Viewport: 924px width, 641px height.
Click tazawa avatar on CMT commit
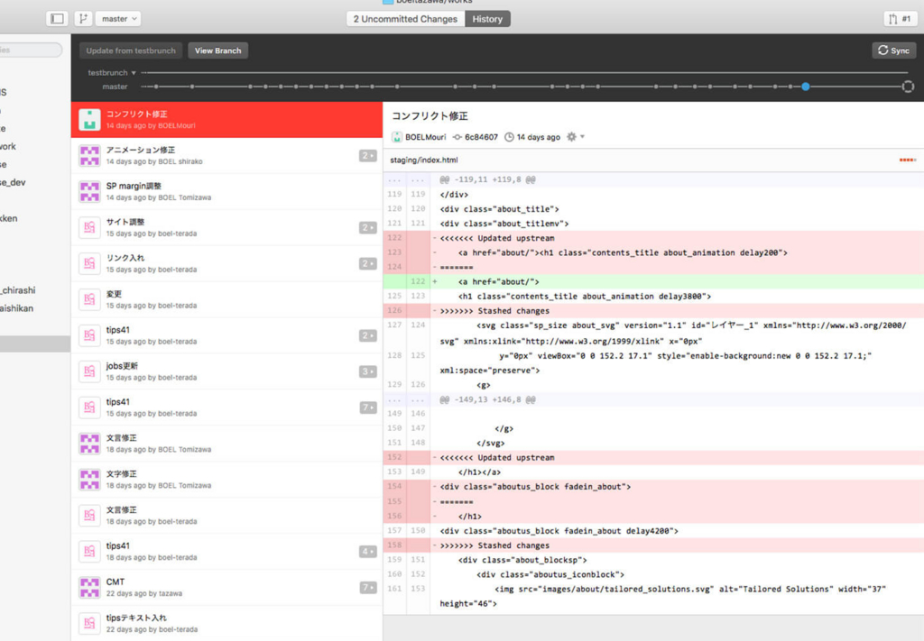pyautogui.click(x=89, y=588)
